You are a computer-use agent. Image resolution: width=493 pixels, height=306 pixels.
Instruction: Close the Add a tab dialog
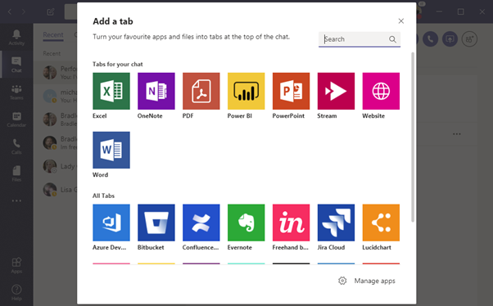(401, 21)
